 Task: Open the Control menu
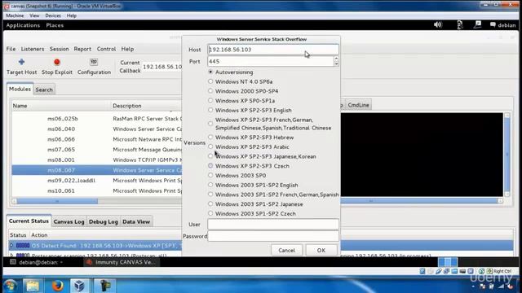[x=106, y=49]
